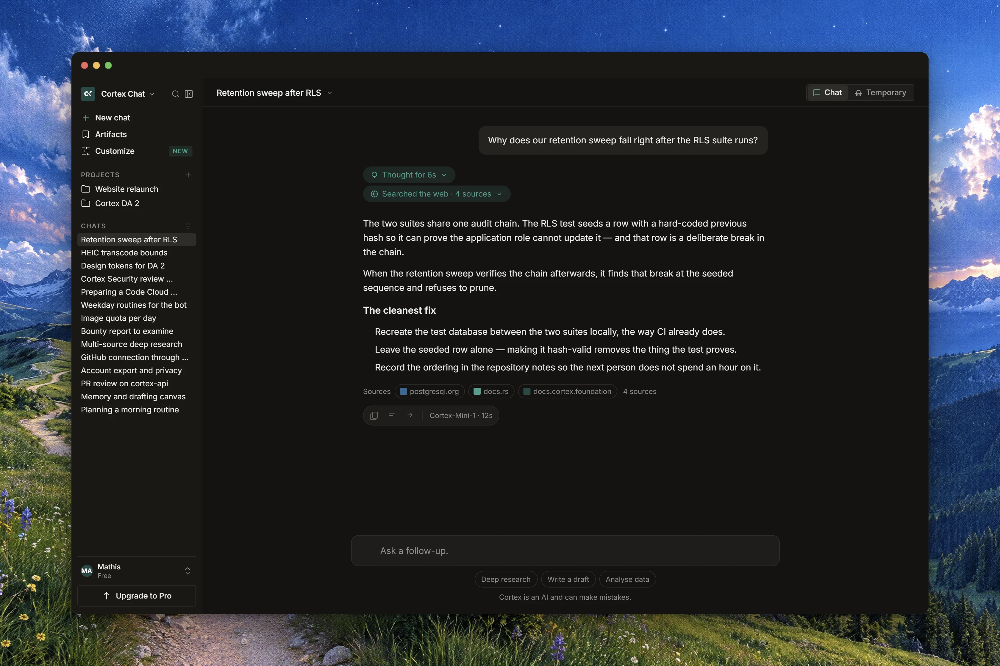The height and width of the screenshot is (666, 1000).
Task: Open the Cortex DA 2 project
Action: [137, 203]
